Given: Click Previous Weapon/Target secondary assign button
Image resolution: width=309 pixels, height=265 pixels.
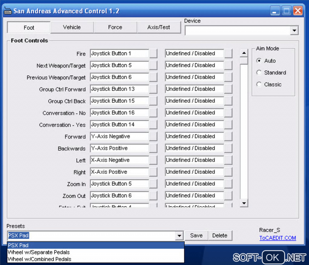Looking at the screenshot, I should click(x=228, y=77).
